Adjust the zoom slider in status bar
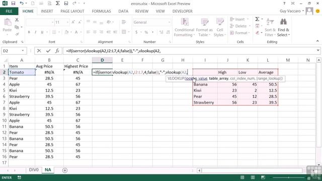This screenshot has height=181, width=322. (x=288, y=177)
